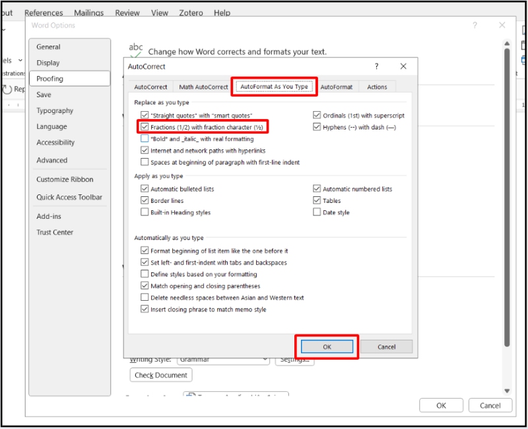Image resolution: width=528 pixels, height=429 pixels.
Task: Select the Mailings menu
Action: click(89, 12)
